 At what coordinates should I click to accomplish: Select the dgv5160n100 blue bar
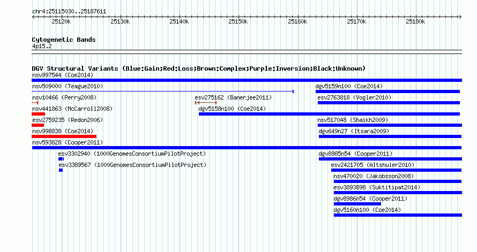coord(398,215)
